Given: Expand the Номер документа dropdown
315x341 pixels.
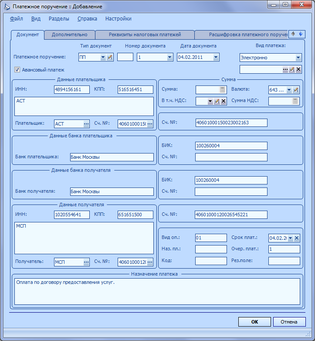Looking at the screenshot, I should (169, 58).
